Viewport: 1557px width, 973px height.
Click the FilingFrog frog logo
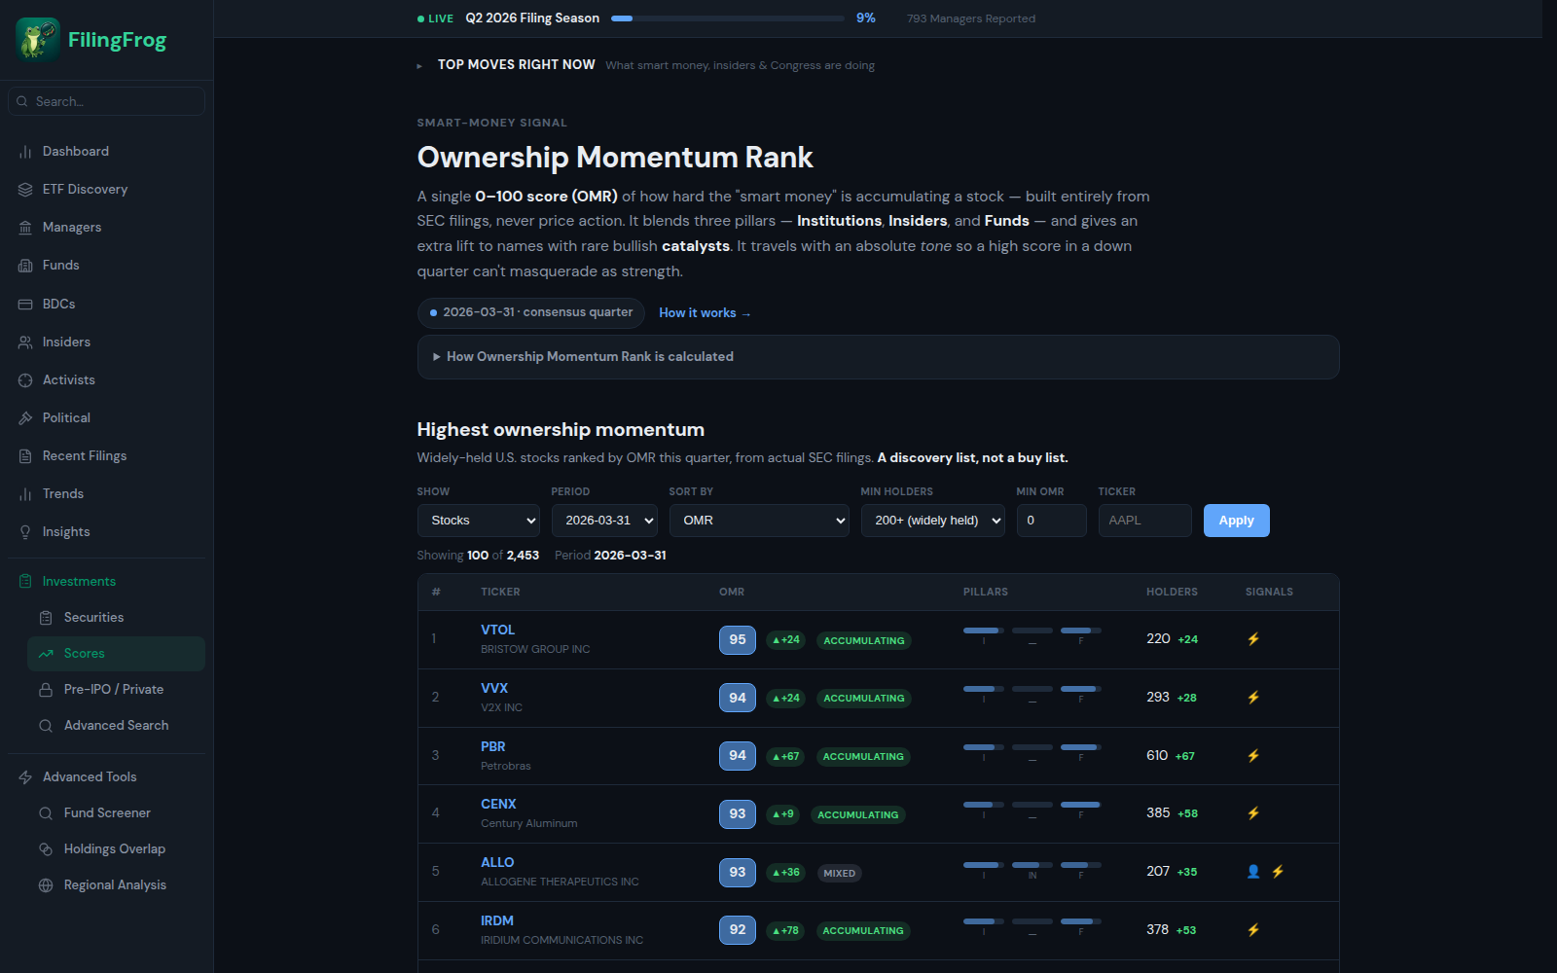click(38, 40)
